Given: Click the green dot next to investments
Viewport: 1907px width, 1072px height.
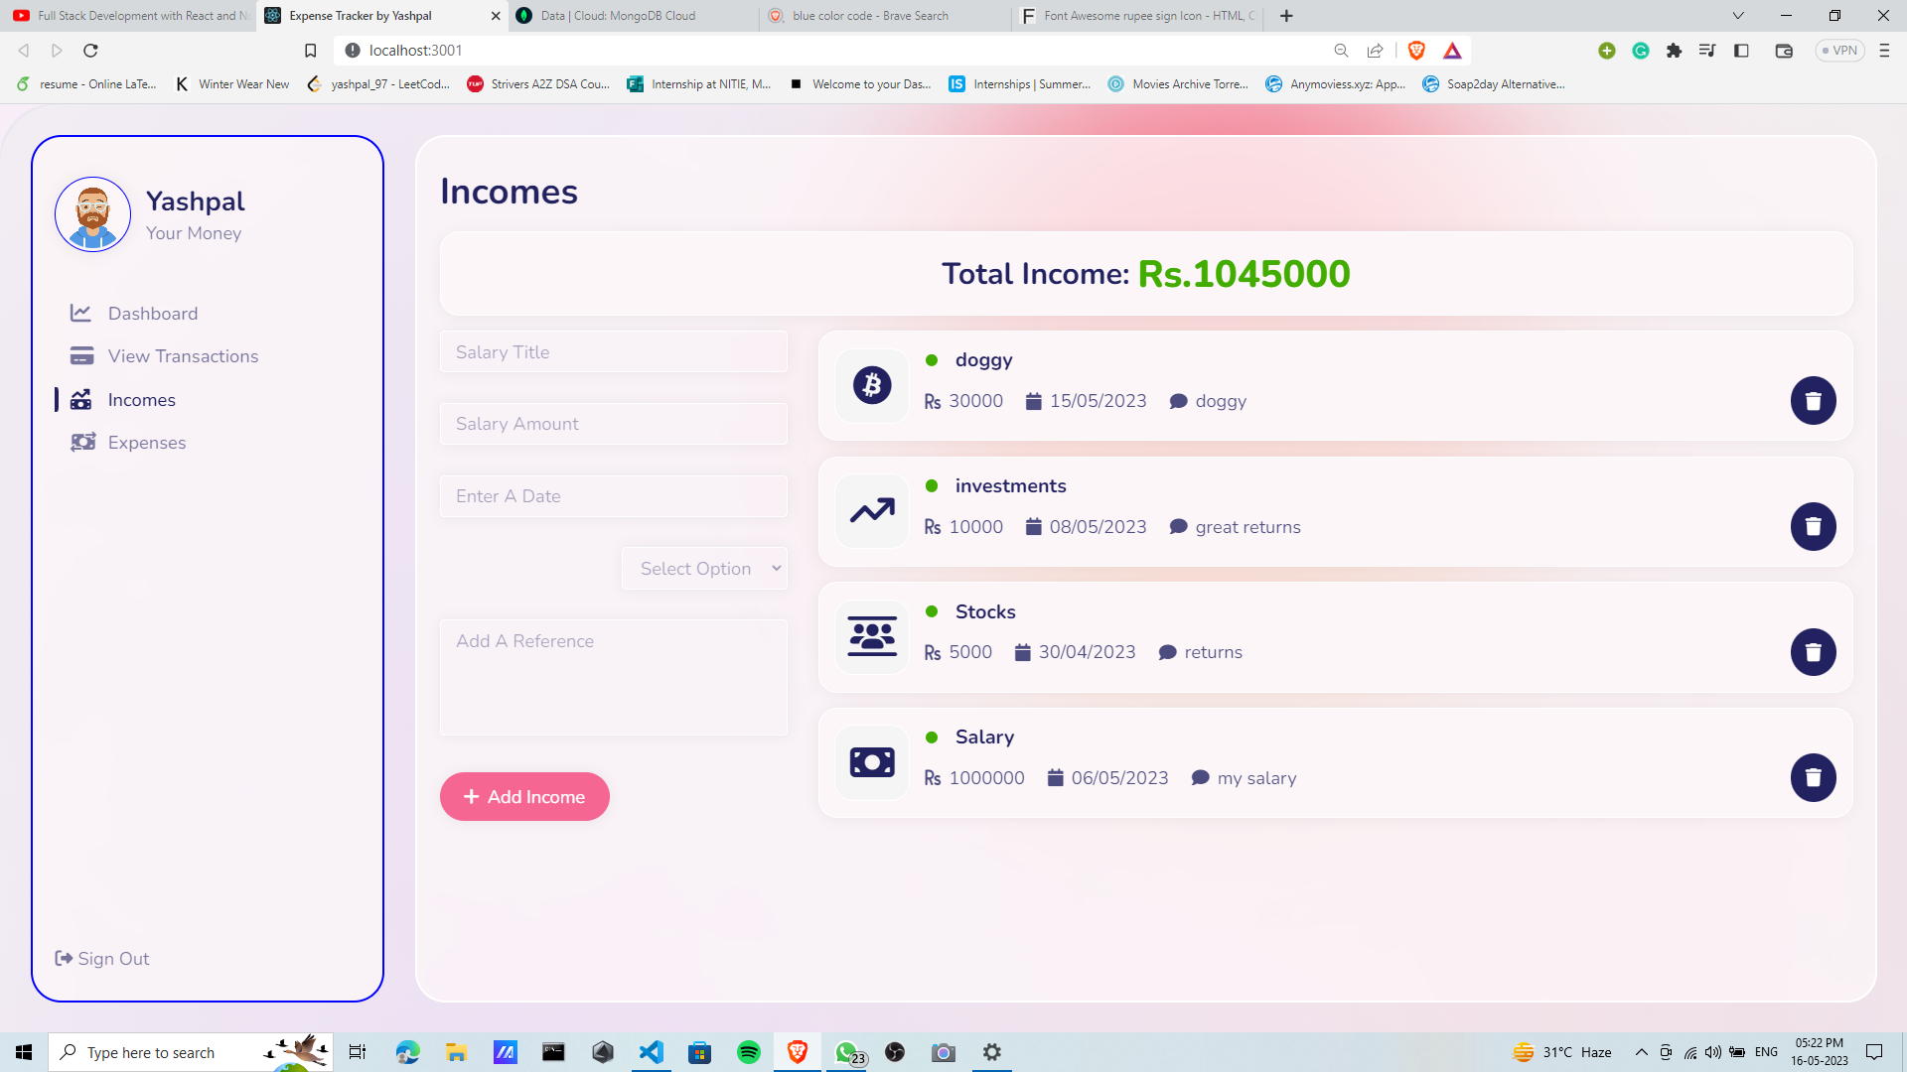Looking at the screenshot, I should [x=932, y=485].
